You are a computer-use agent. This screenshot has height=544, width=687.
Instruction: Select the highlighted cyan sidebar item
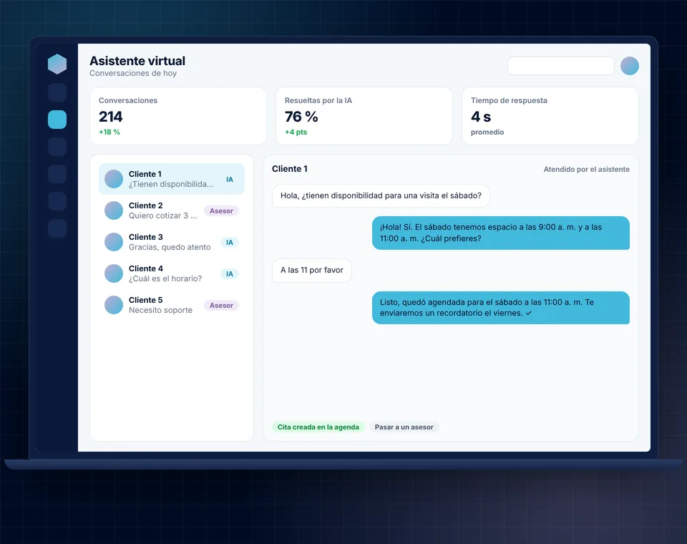tap(57, 120)
